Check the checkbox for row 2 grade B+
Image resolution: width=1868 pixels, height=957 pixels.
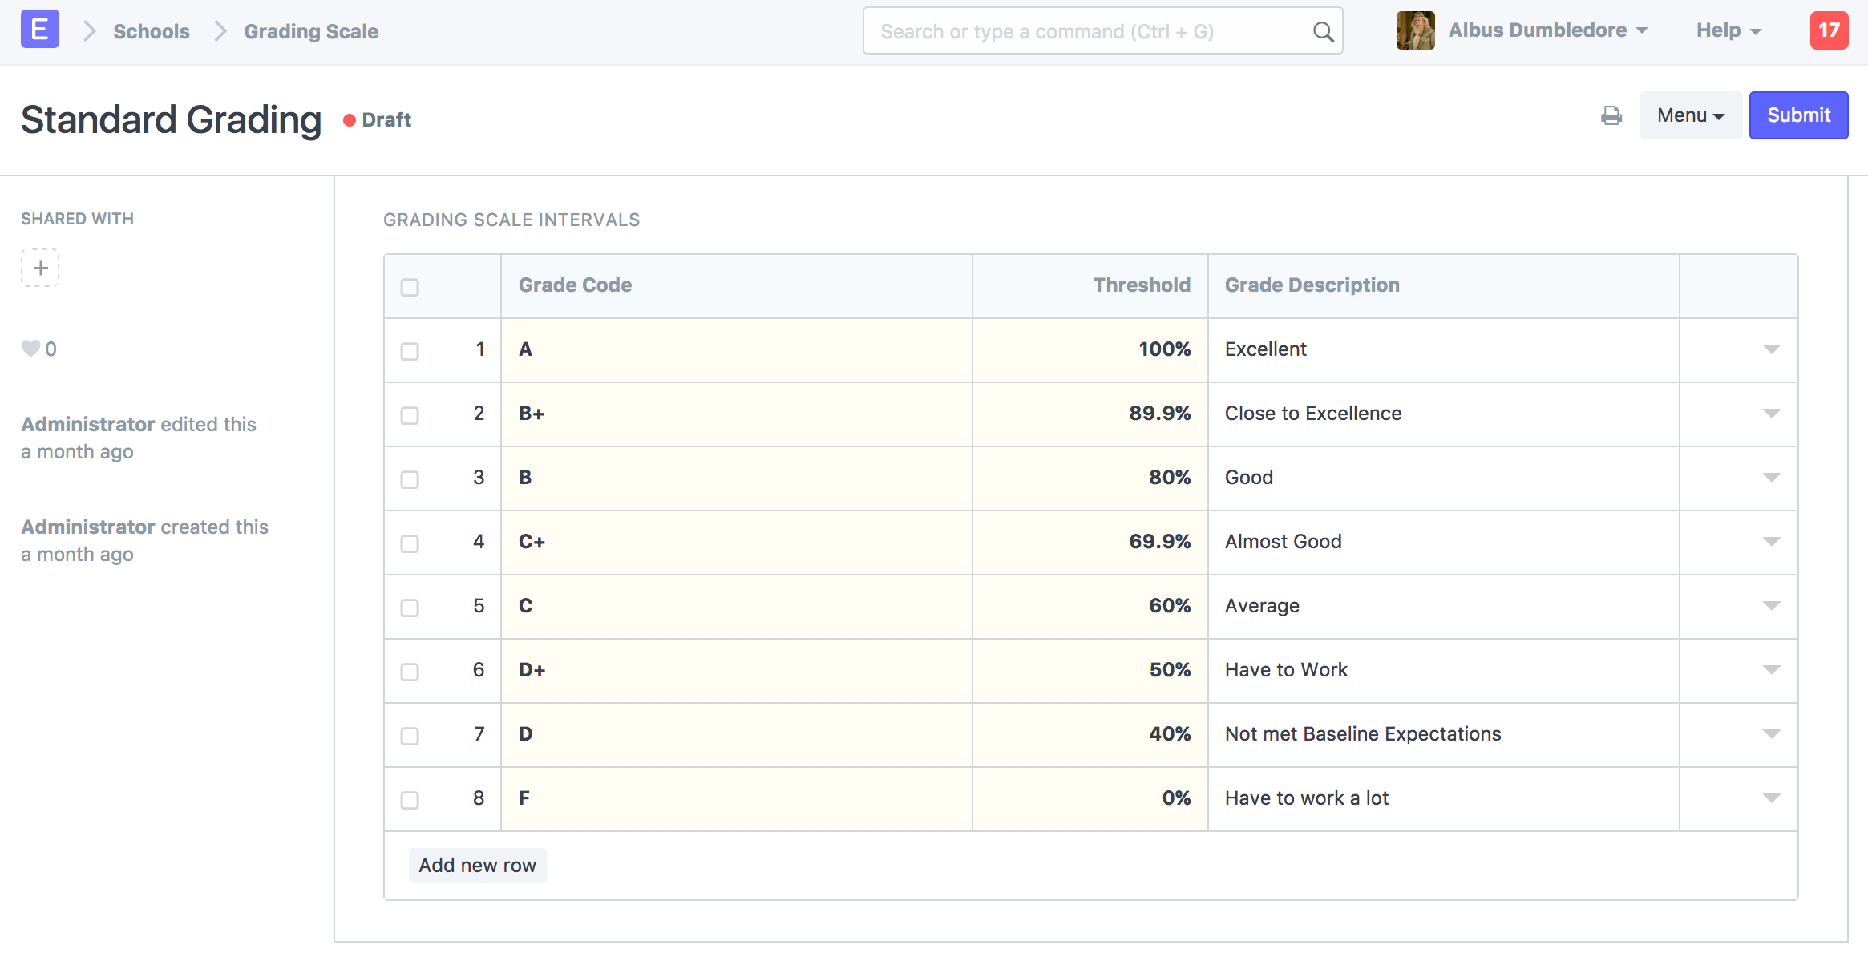(x=410, y=415)
